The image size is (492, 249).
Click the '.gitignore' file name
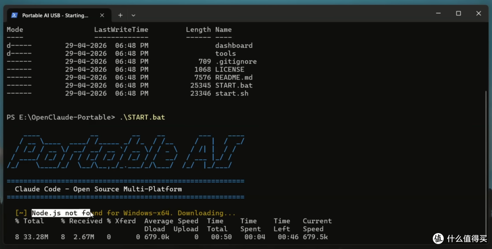point(236,62)
